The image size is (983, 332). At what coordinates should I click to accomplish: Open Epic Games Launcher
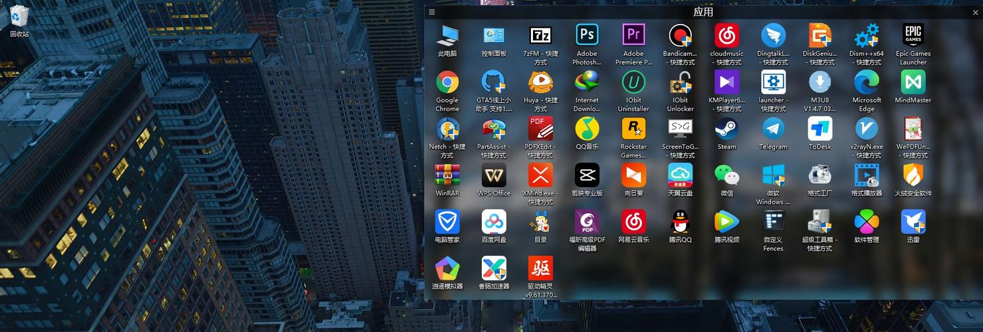913,35
